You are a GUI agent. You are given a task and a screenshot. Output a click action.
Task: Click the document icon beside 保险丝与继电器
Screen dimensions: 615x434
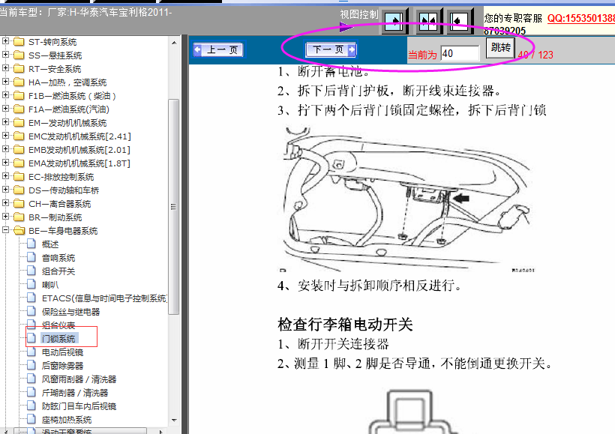31,311
